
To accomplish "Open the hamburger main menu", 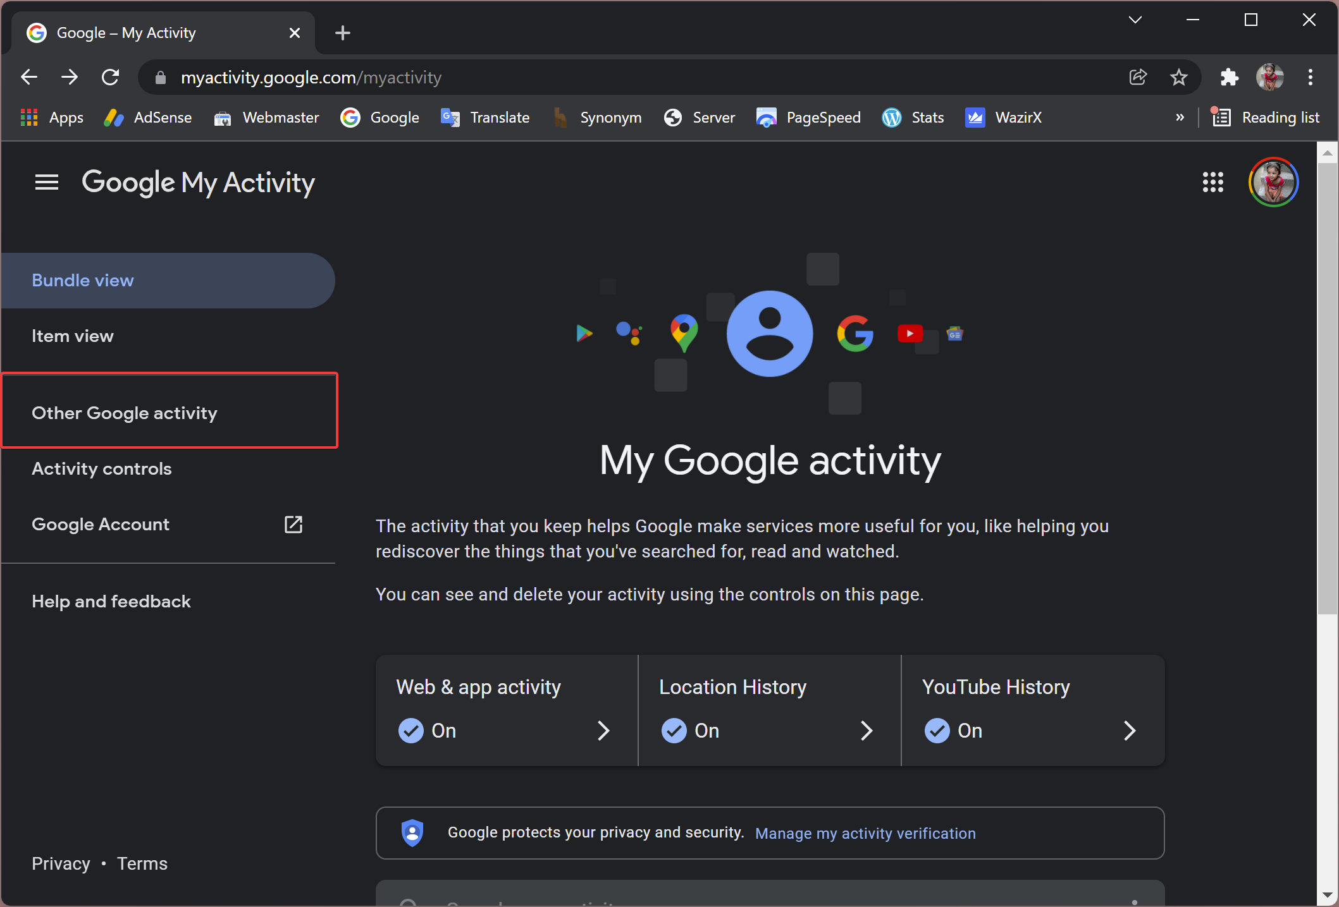I will [46, 183].
